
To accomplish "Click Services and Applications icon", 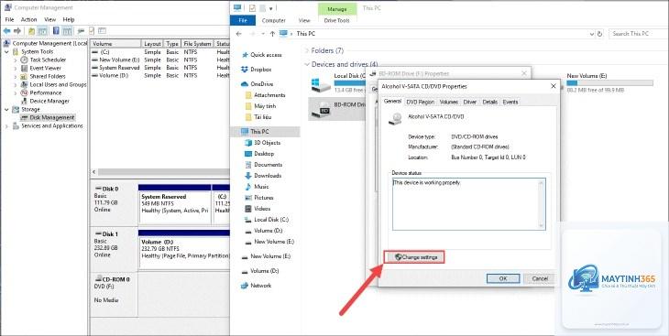I will (16, 126).
